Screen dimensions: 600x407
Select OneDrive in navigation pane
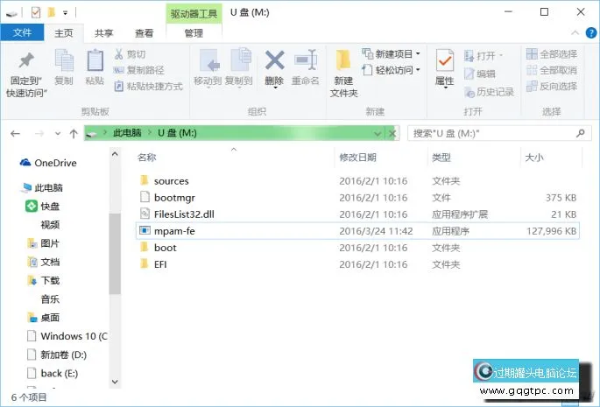[x=48, y=163]
